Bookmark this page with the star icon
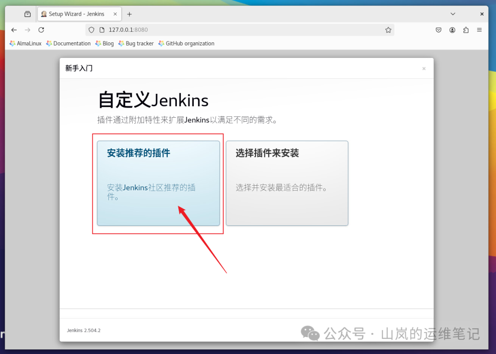This screenshot has width=496, height=354. (388, 29)
